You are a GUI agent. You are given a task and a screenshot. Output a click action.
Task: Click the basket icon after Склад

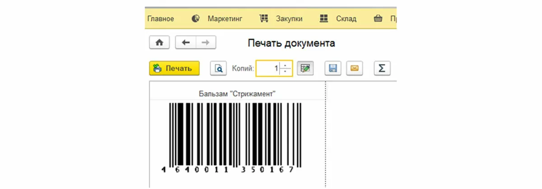[378, 18]
